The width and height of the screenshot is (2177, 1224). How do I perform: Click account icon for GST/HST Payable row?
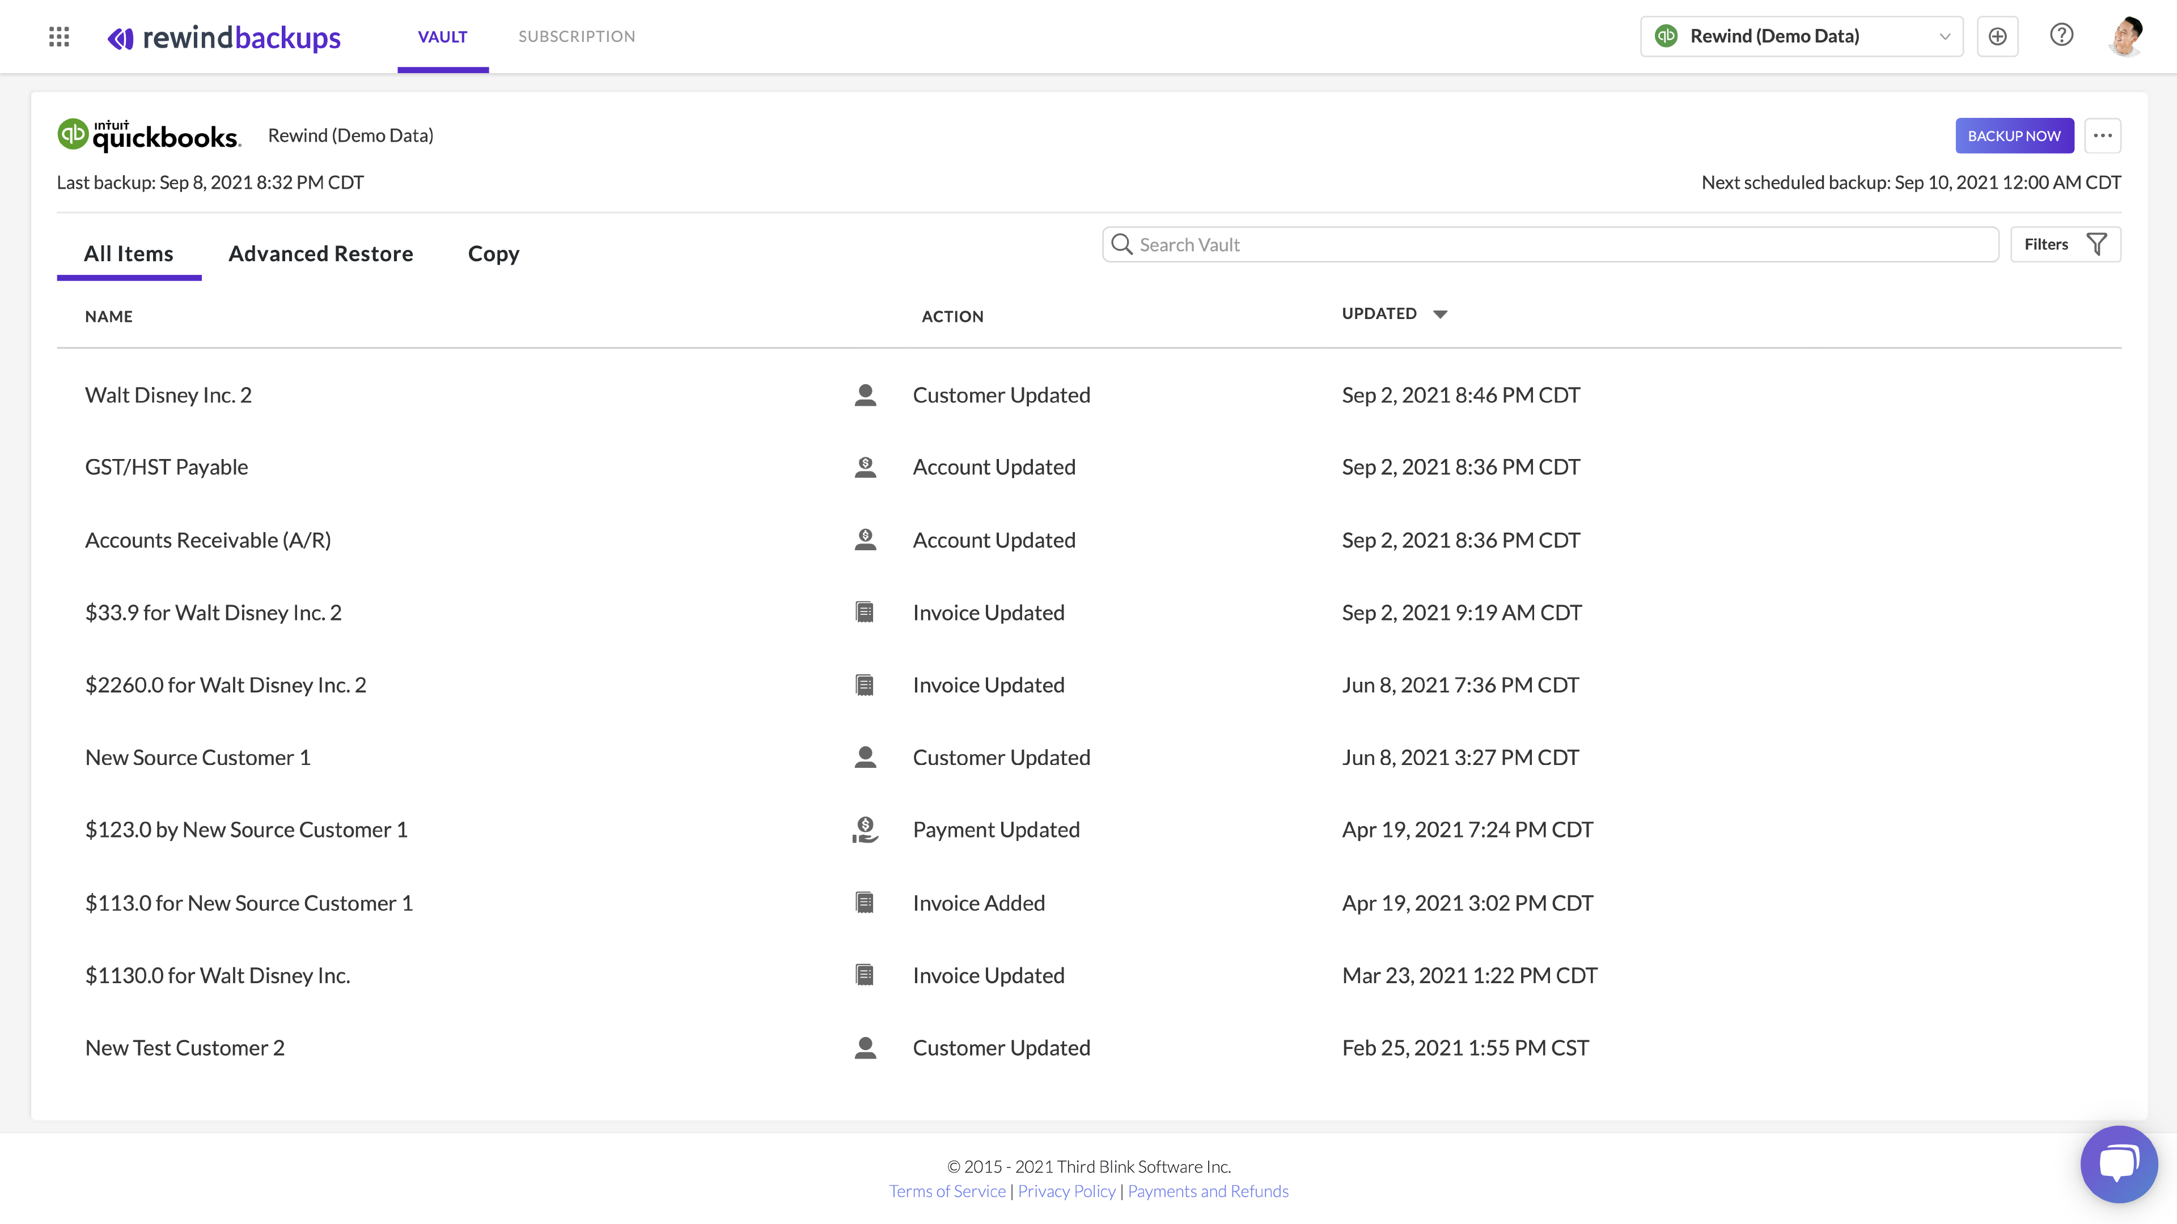tap(865, 467)
